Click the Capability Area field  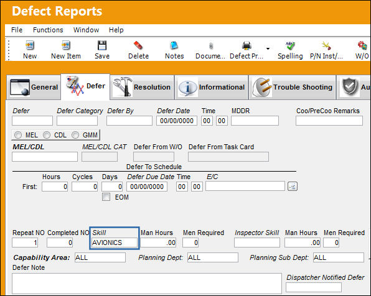tap(100, 257)
